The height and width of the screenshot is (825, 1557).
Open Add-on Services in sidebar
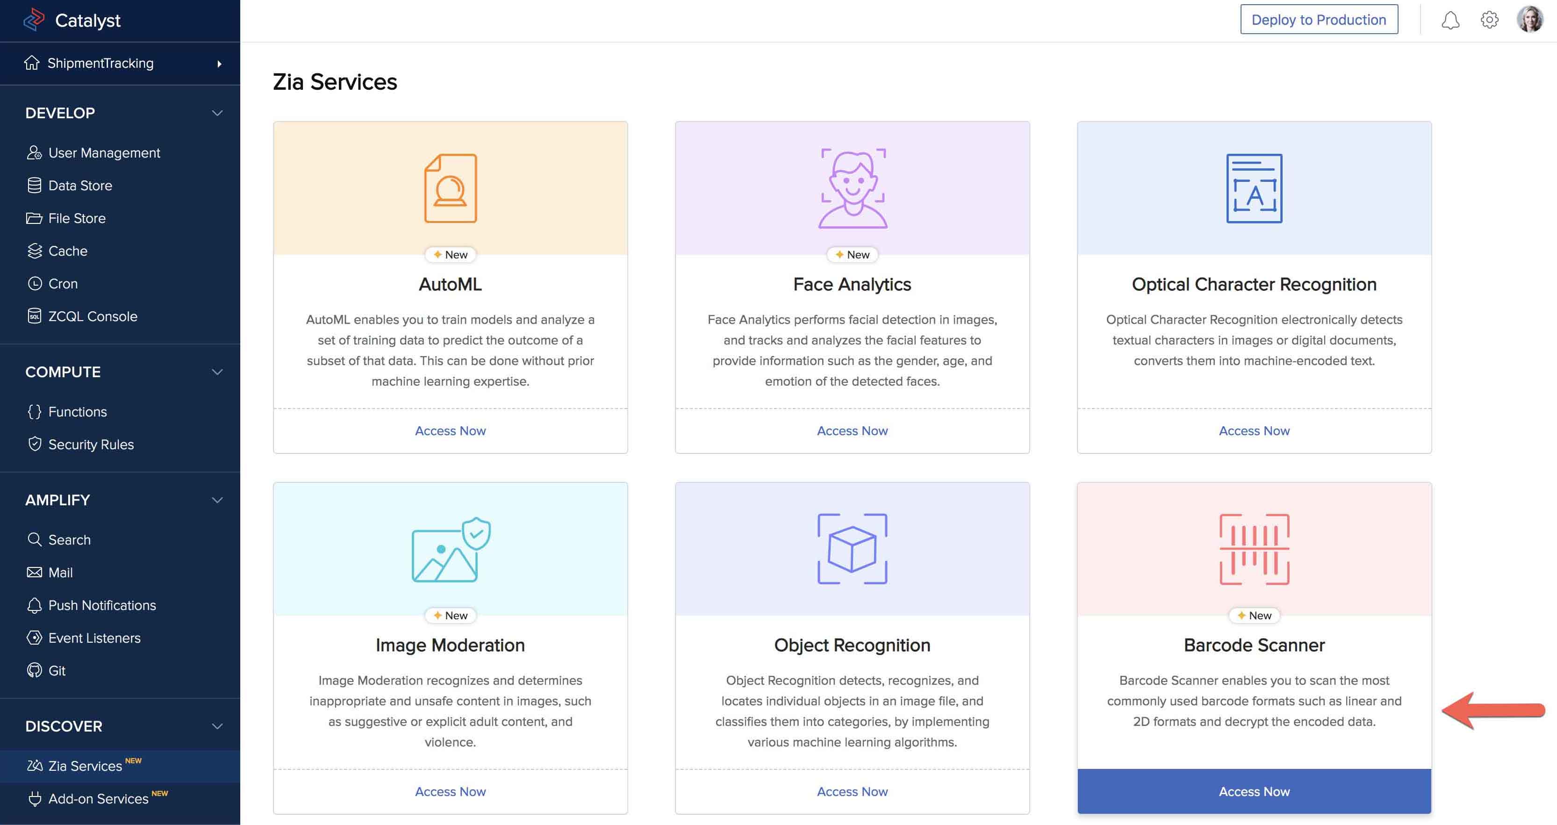tap(98, 798)
